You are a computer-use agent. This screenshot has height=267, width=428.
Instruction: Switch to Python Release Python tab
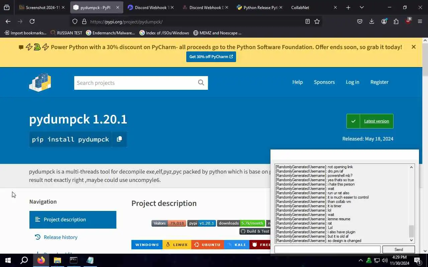259,7
